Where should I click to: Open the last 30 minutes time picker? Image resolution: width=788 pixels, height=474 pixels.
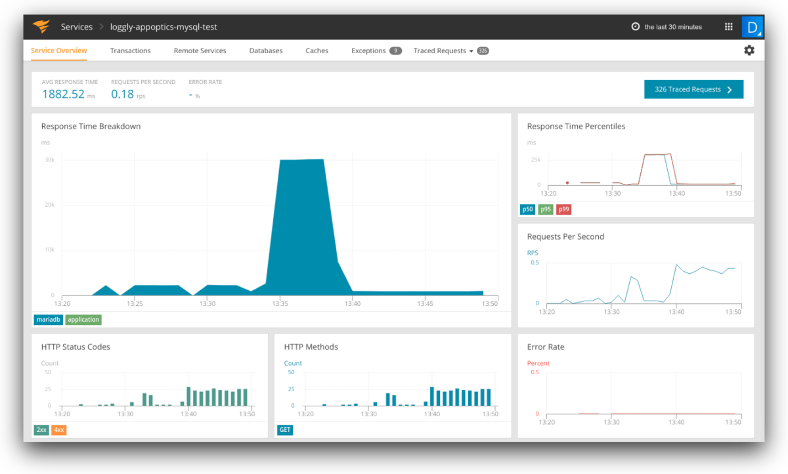coord(672,27)
